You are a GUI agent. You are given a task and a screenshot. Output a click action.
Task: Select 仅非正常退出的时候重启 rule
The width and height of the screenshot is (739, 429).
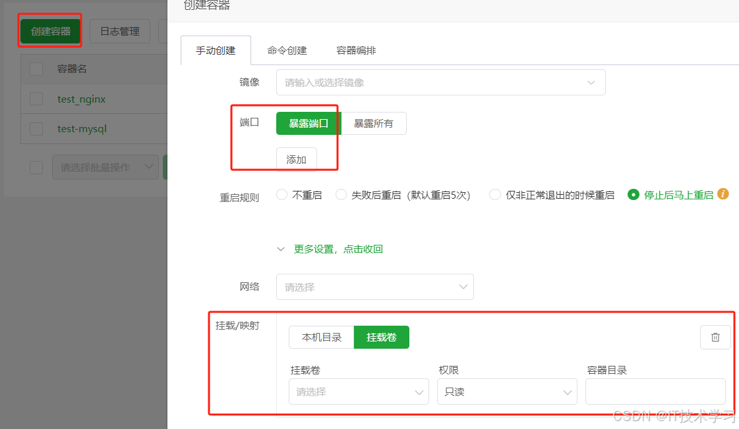[552, 195]
